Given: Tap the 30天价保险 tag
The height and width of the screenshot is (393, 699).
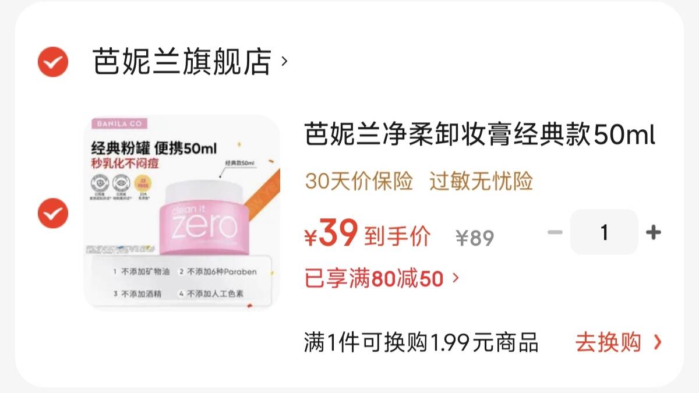Looking at the screenshot, I should point(359,182).
